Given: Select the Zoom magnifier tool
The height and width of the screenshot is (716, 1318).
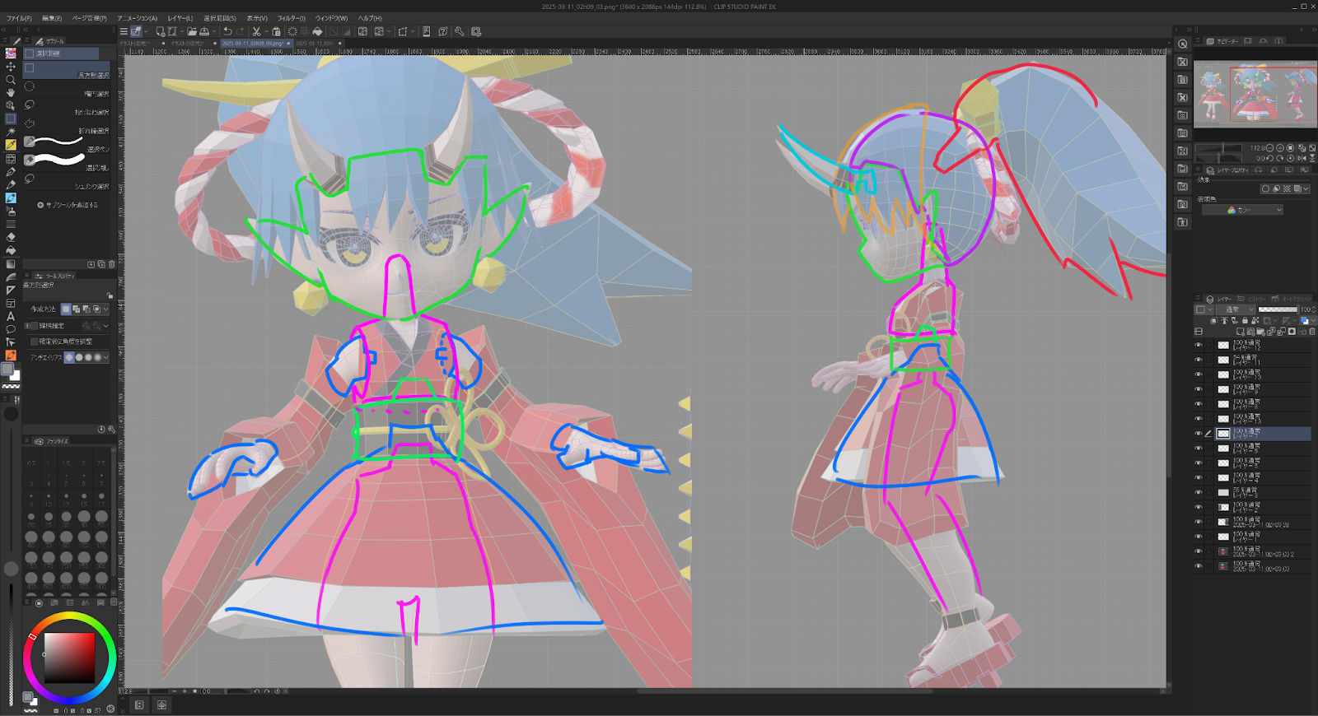Looking at the screenshot, I should click(x=11, y=80).
